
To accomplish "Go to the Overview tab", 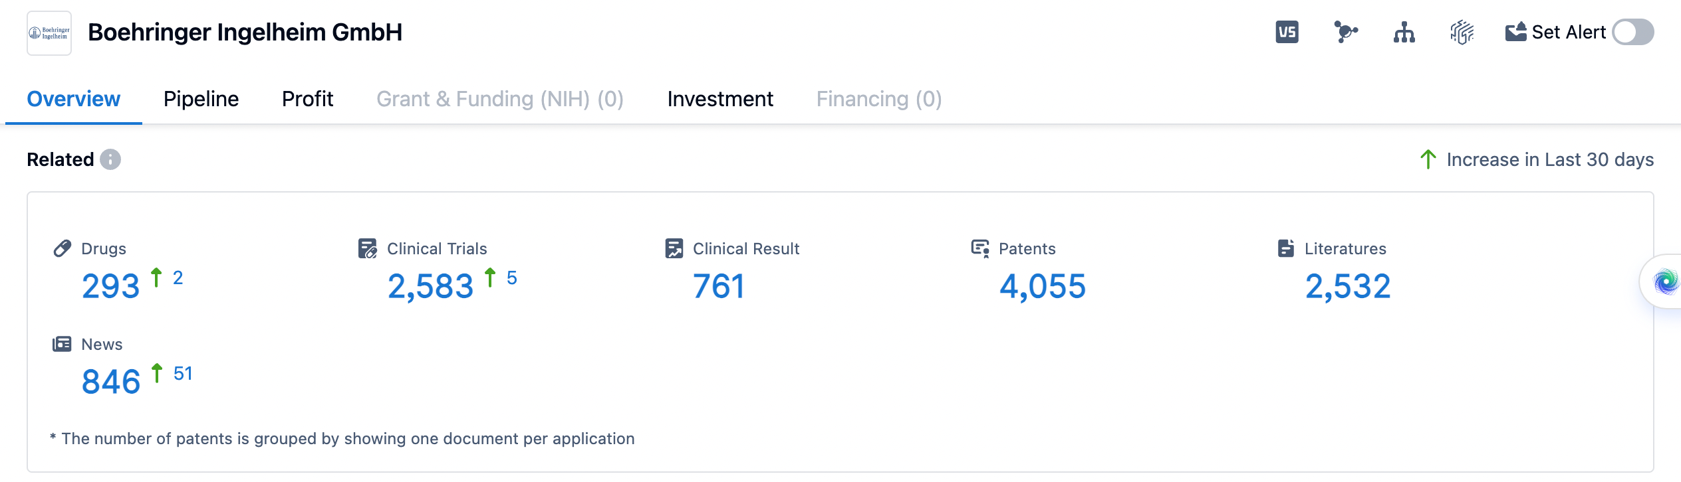I will tap(73, 99).
